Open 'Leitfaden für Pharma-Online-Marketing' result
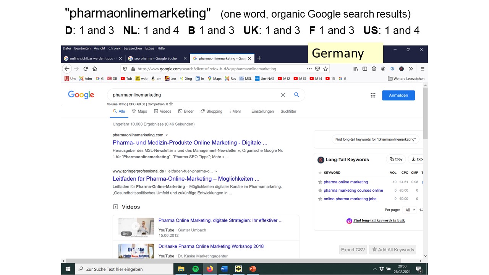Viewport: 489px width, 275px height. click(186, 179)
